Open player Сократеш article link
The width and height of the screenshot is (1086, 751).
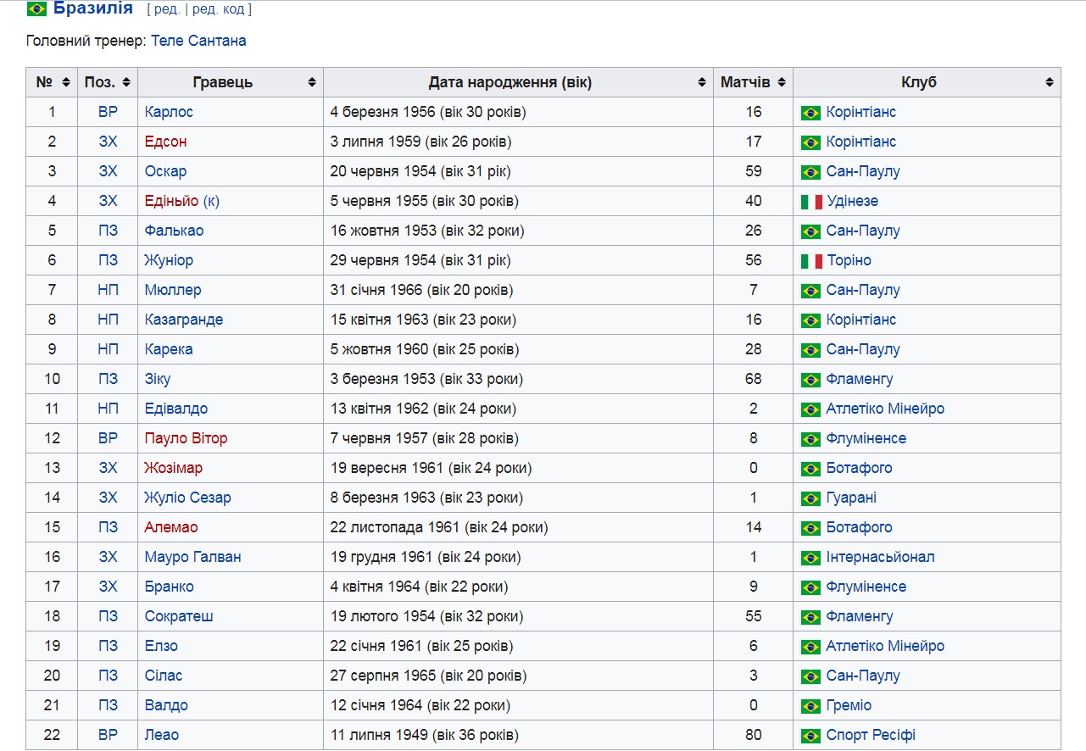point(179,616)
